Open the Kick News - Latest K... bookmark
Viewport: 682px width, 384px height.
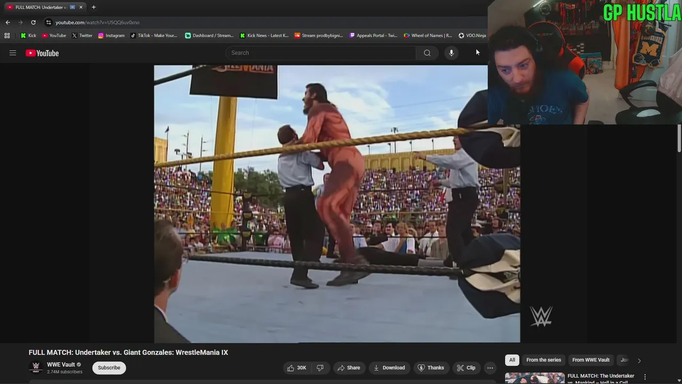264,36
